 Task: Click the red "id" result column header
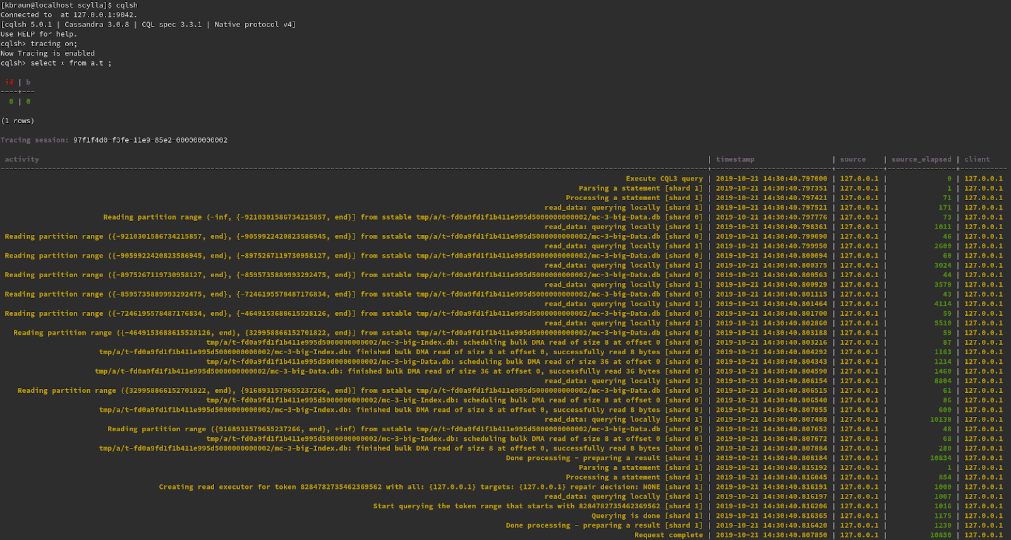coord(9,82)
